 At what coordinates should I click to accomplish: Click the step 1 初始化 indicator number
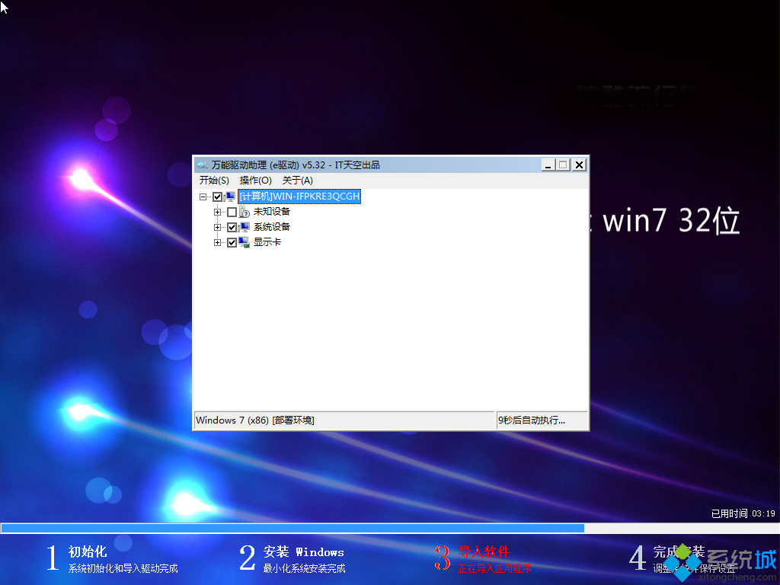coord(52,558)
